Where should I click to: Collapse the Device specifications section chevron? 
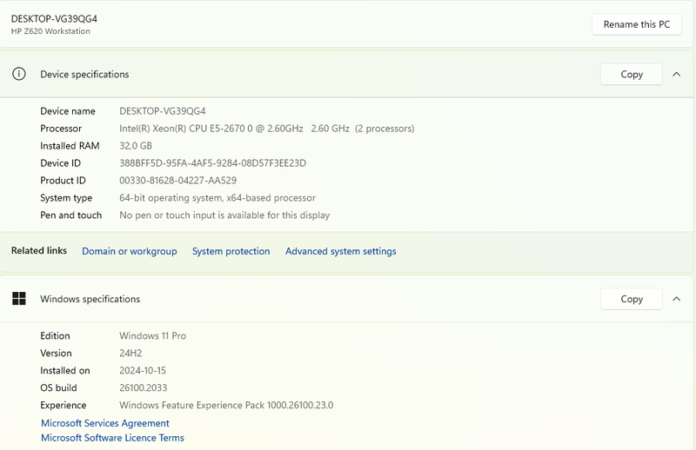tap(676, 75)
